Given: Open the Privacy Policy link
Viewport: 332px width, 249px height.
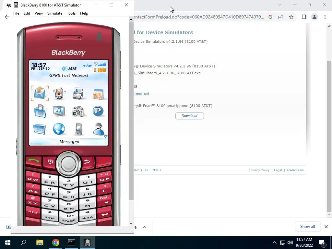Looking at the screenshot, I should pyautogui.click(x=259, y=170).
